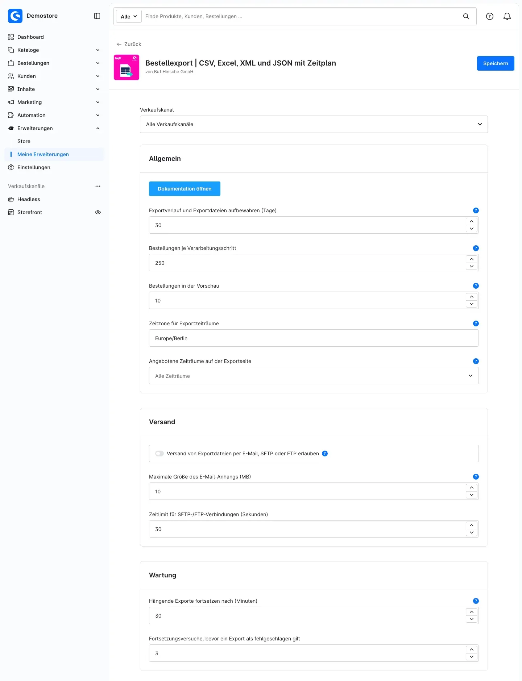Open Einstellungen in the sidebar
The height and width of the screenshot is (681, 522).
(x=54, y=167)
